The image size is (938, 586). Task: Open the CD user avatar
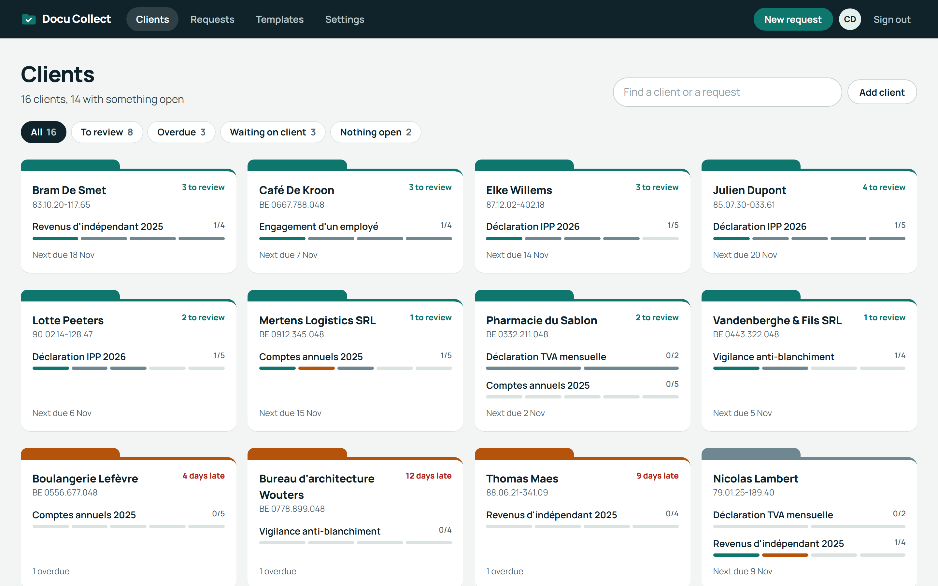pos(850,20)
